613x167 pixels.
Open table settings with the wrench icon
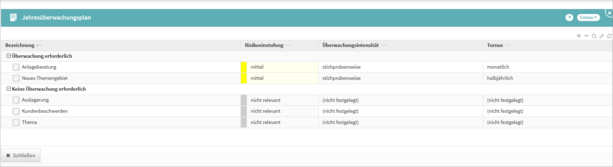602,36
